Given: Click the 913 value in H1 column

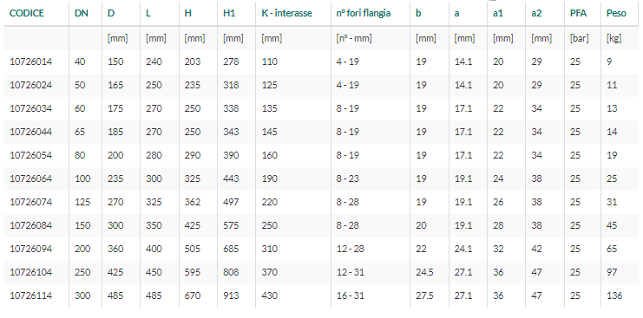Looking at the screenshot, I should coord(231,295).
